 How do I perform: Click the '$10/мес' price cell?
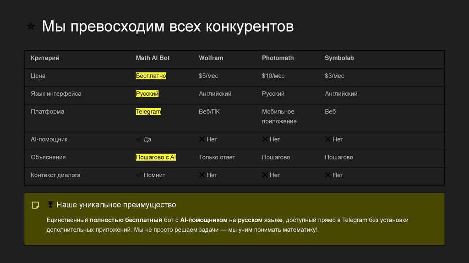(273, 76)
